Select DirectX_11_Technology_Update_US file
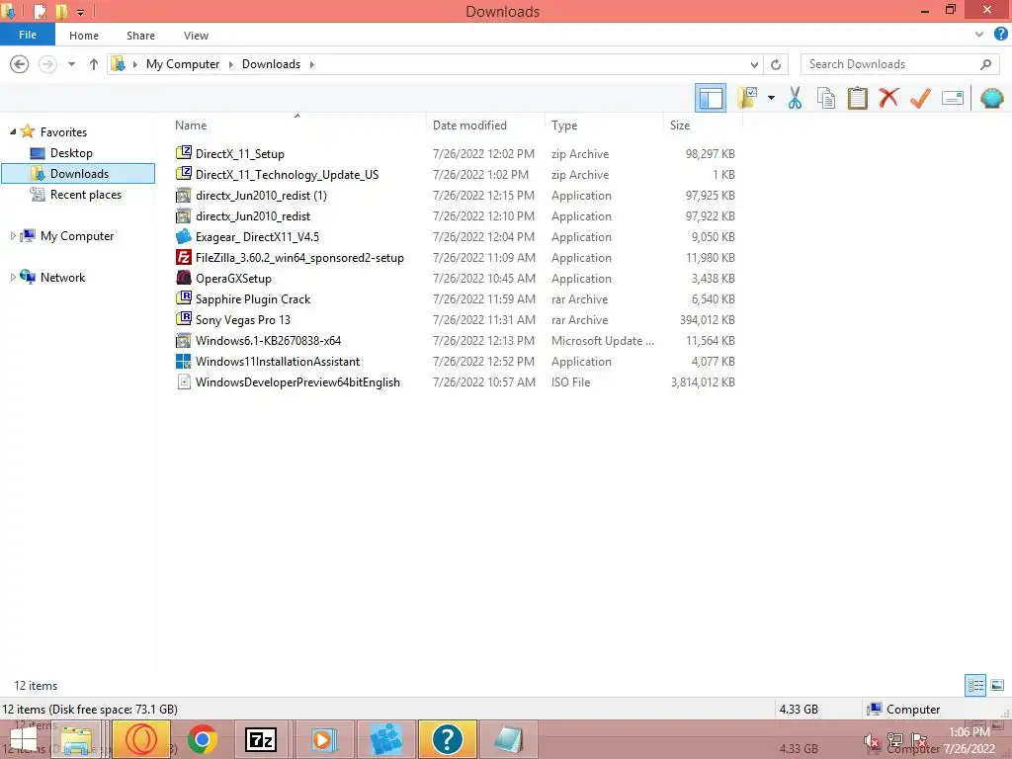The height and width of the screenshot is (759, 1012). [287, 174]
